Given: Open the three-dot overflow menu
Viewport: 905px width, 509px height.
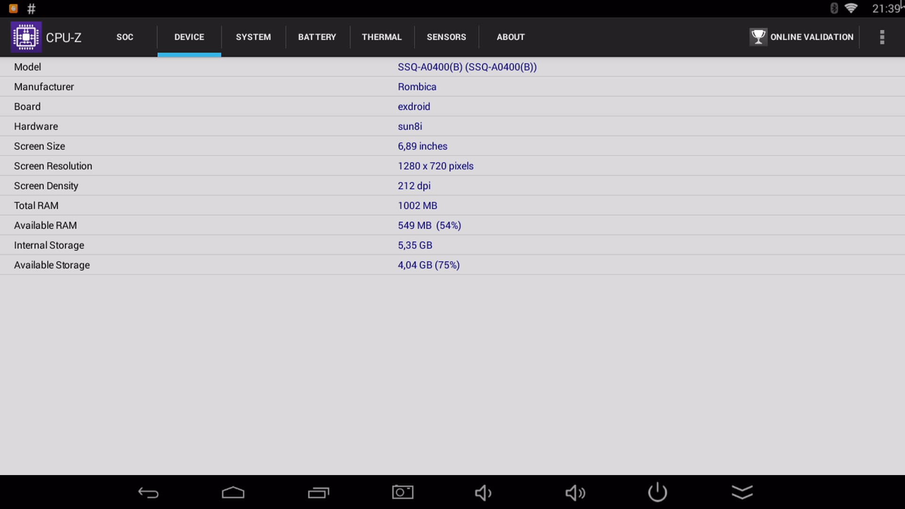Looking at the screenshot, I should (x=882, y=37).
